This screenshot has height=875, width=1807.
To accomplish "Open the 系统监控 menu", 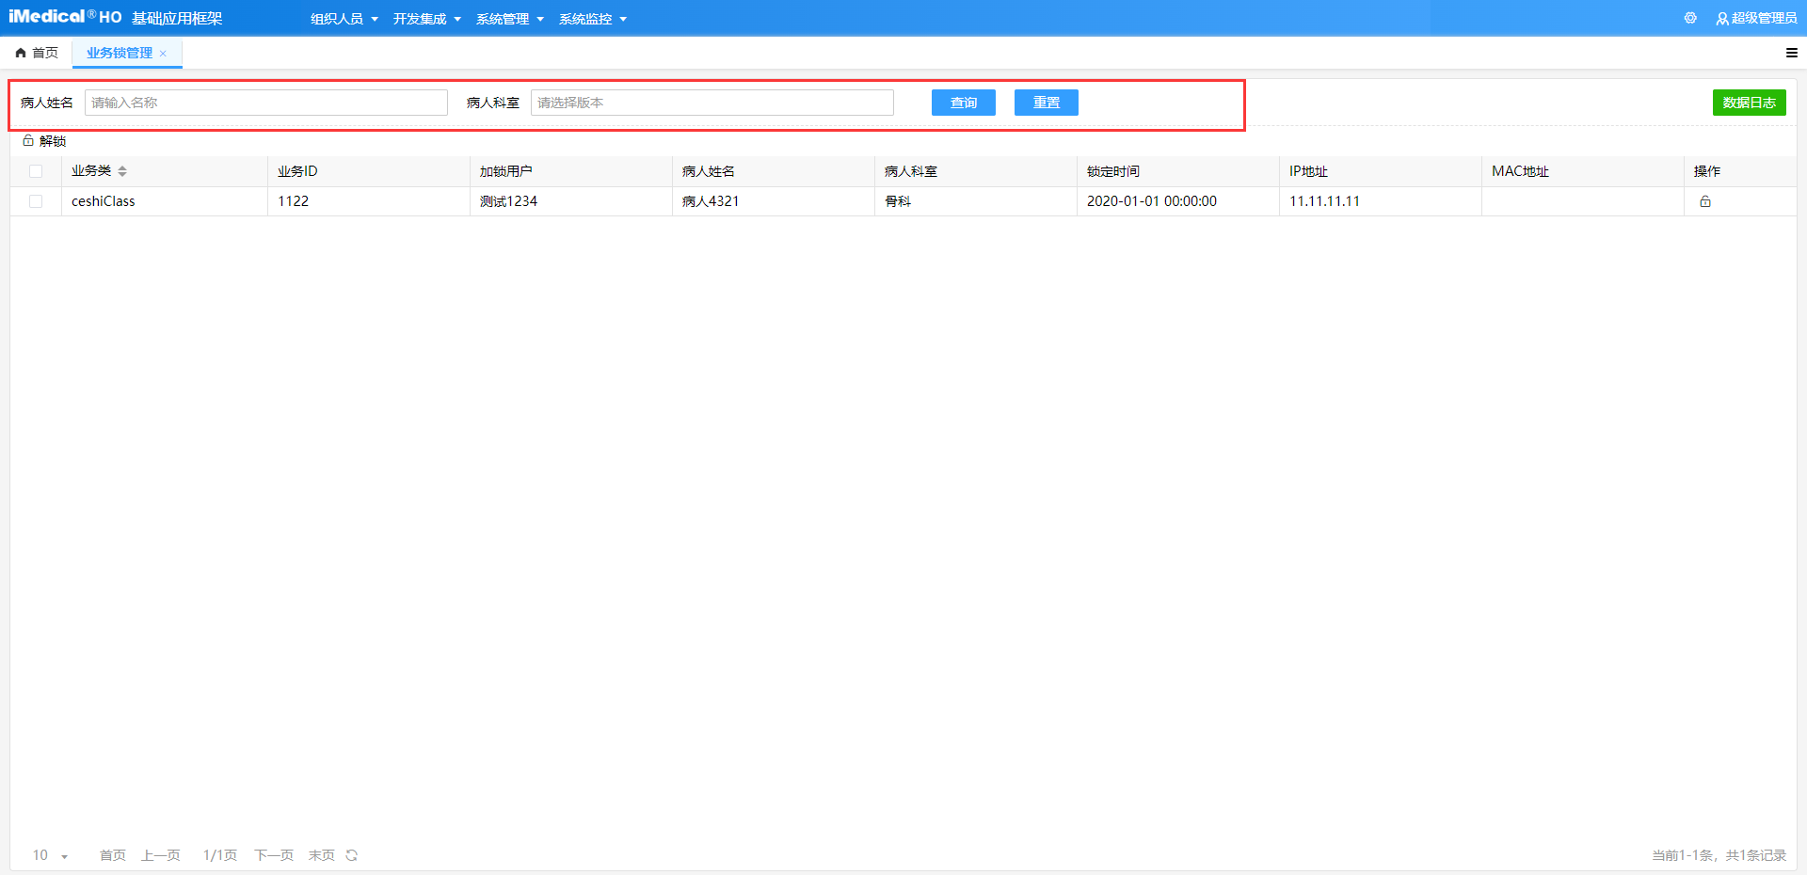I will pyautogui.click(x=592, y=19).
